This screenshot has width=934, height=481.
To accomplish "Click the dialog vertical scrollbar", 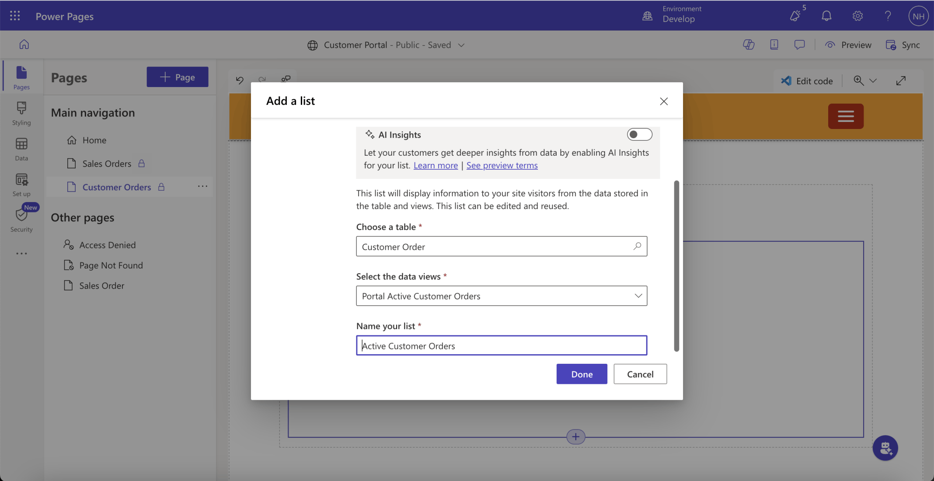I will 676,266.
